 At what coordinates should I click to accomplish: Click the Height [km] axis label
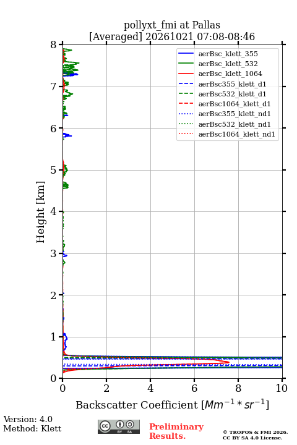(x=41, y=212)
